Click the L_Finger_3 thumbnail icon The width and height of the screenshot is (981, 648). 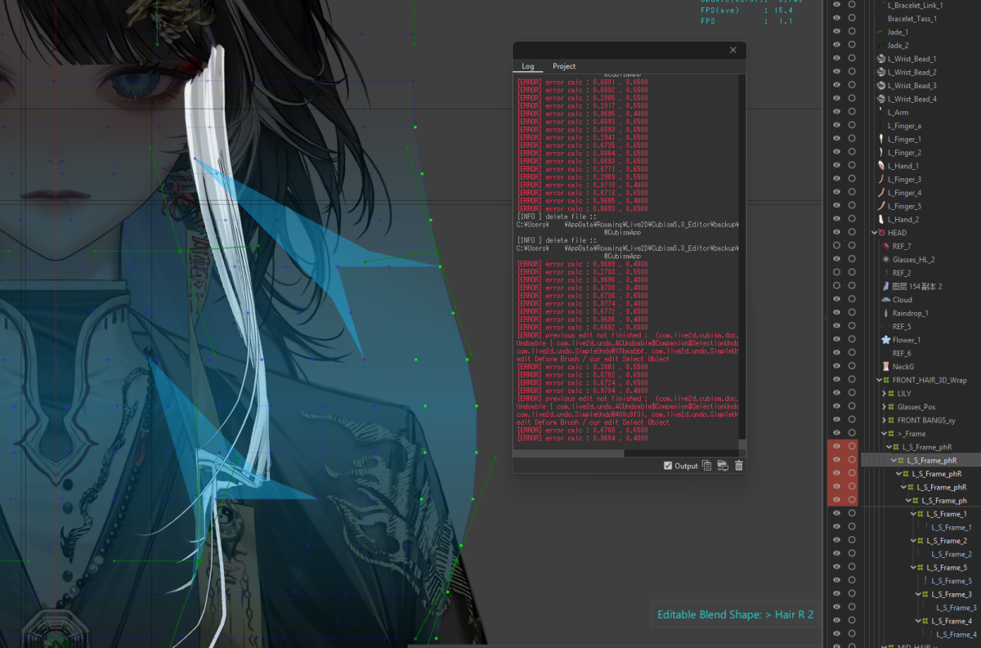point(880,179)
